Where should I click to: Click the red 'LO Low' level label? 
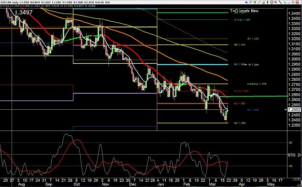[x=241, y=91]
